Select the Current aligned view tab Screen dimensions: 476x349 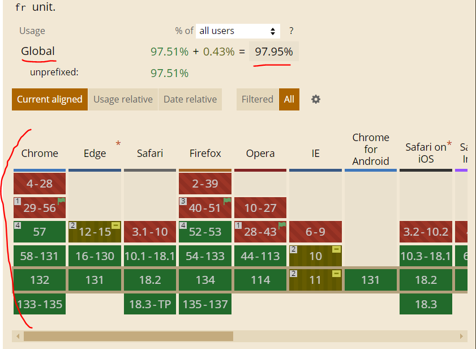[50, 99]
